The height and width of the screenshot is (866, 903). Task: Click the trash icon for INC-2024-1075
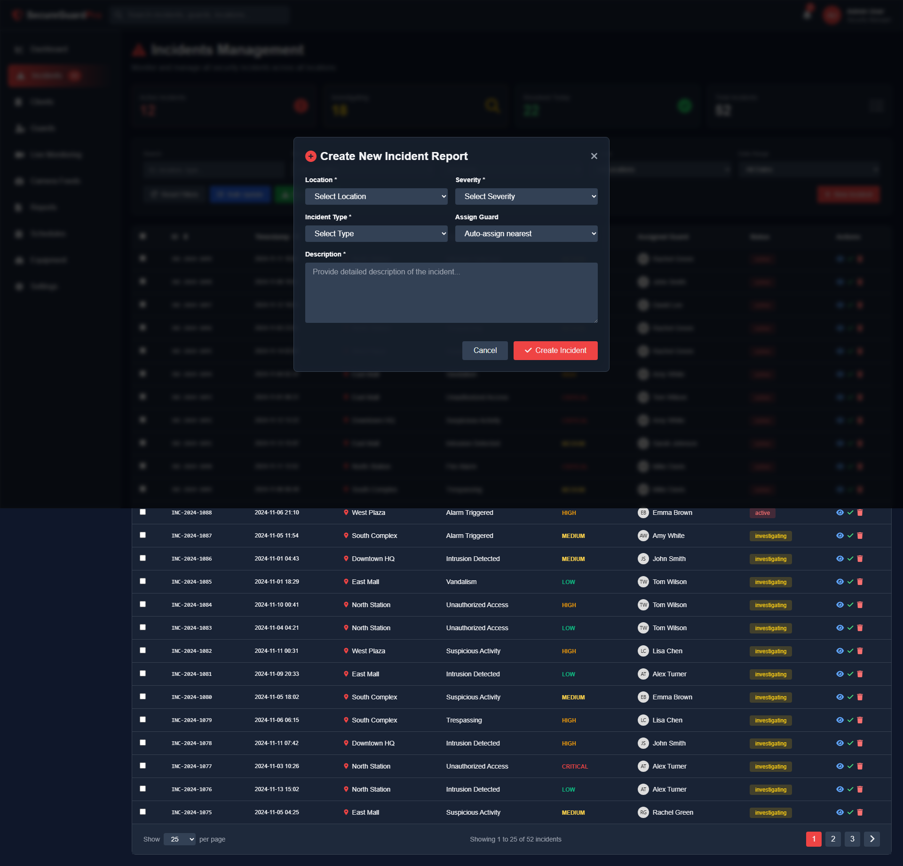860,812
